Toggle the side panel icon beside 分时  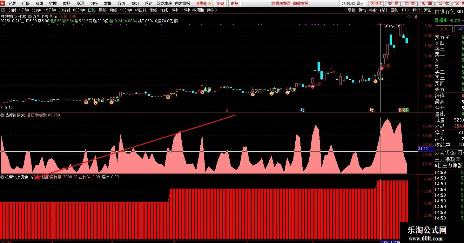(x=4, y=10)
